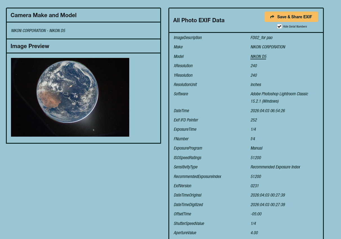
Task: Select the OffsetTime value -05:00
Action: click(x=256, y=214)
